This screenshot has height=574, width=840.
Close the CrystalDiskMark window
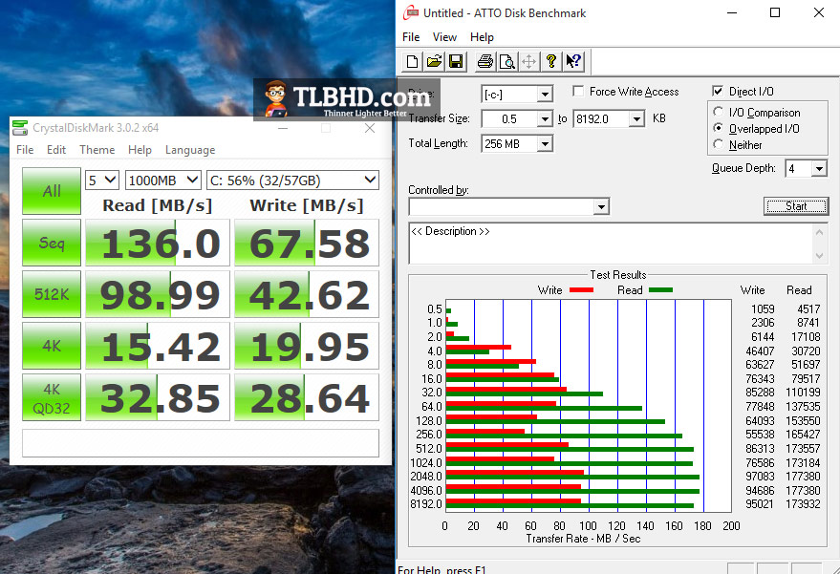tap(370, 128)
